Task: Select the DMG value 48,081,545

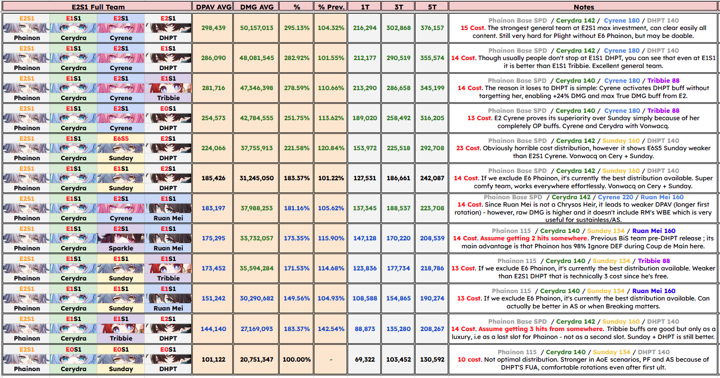Action: 257,58
